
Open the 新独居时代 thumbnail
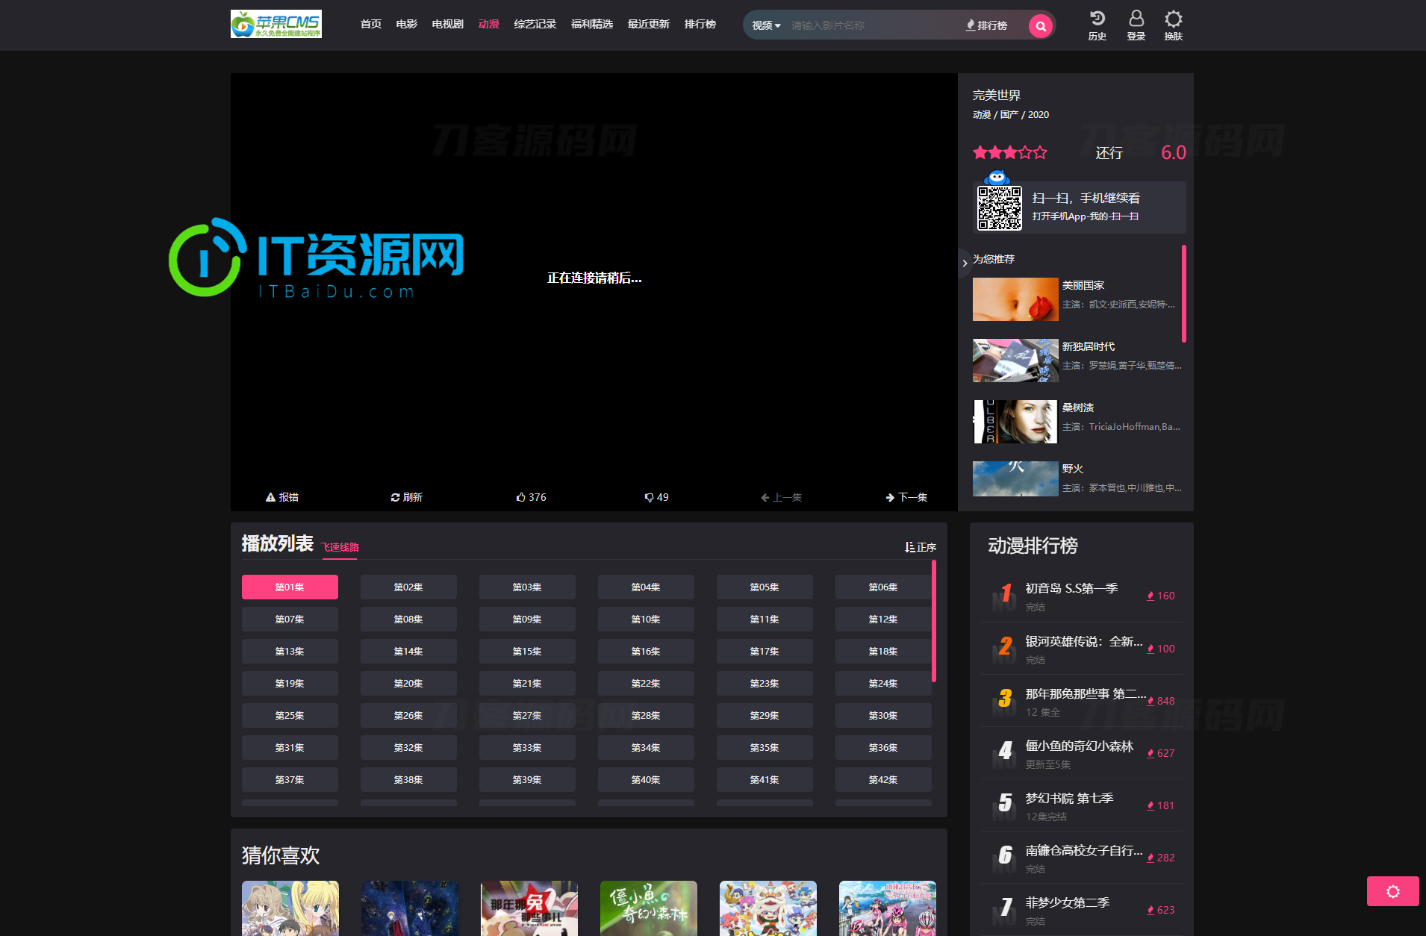click(1015, 361)
